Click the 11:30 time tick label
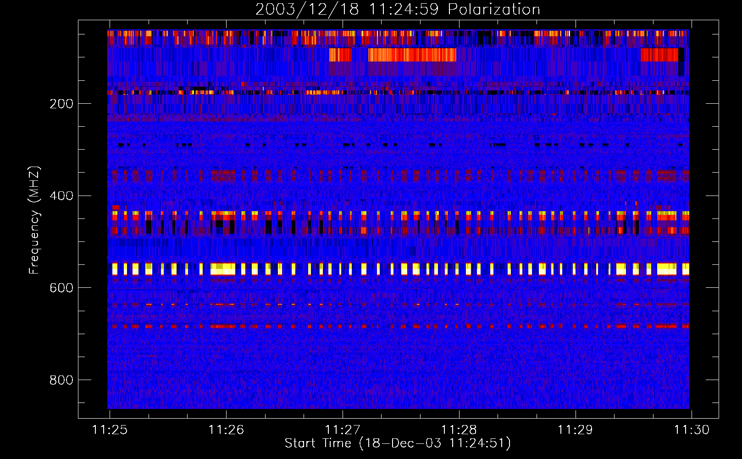Screen dimensions: 742x459 tap(692, 430)
